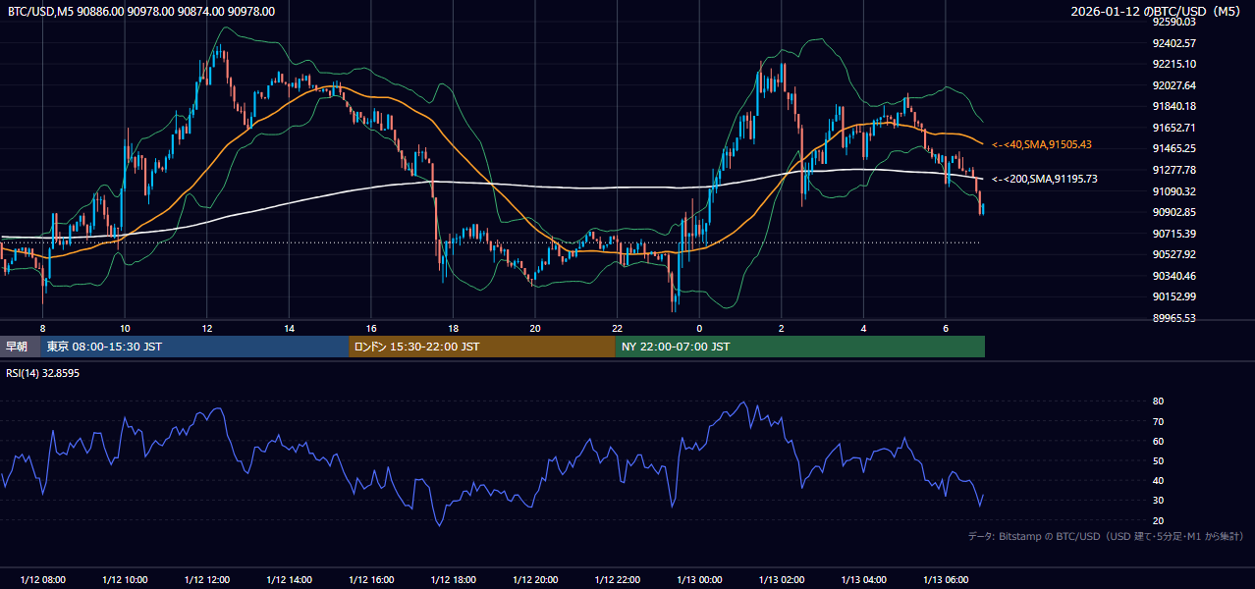Select the 早朝 session segment
Image resolution: width=1255 pixels, height=589 pixels.
point(20,347)
